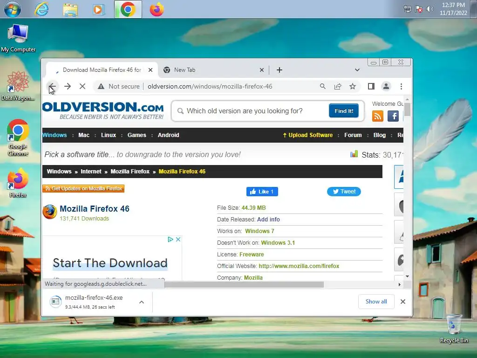The width and height of the screenshot is (477, 358).
Task: Open the zoom magnifier icon in address bar
Action: point(323,86)
